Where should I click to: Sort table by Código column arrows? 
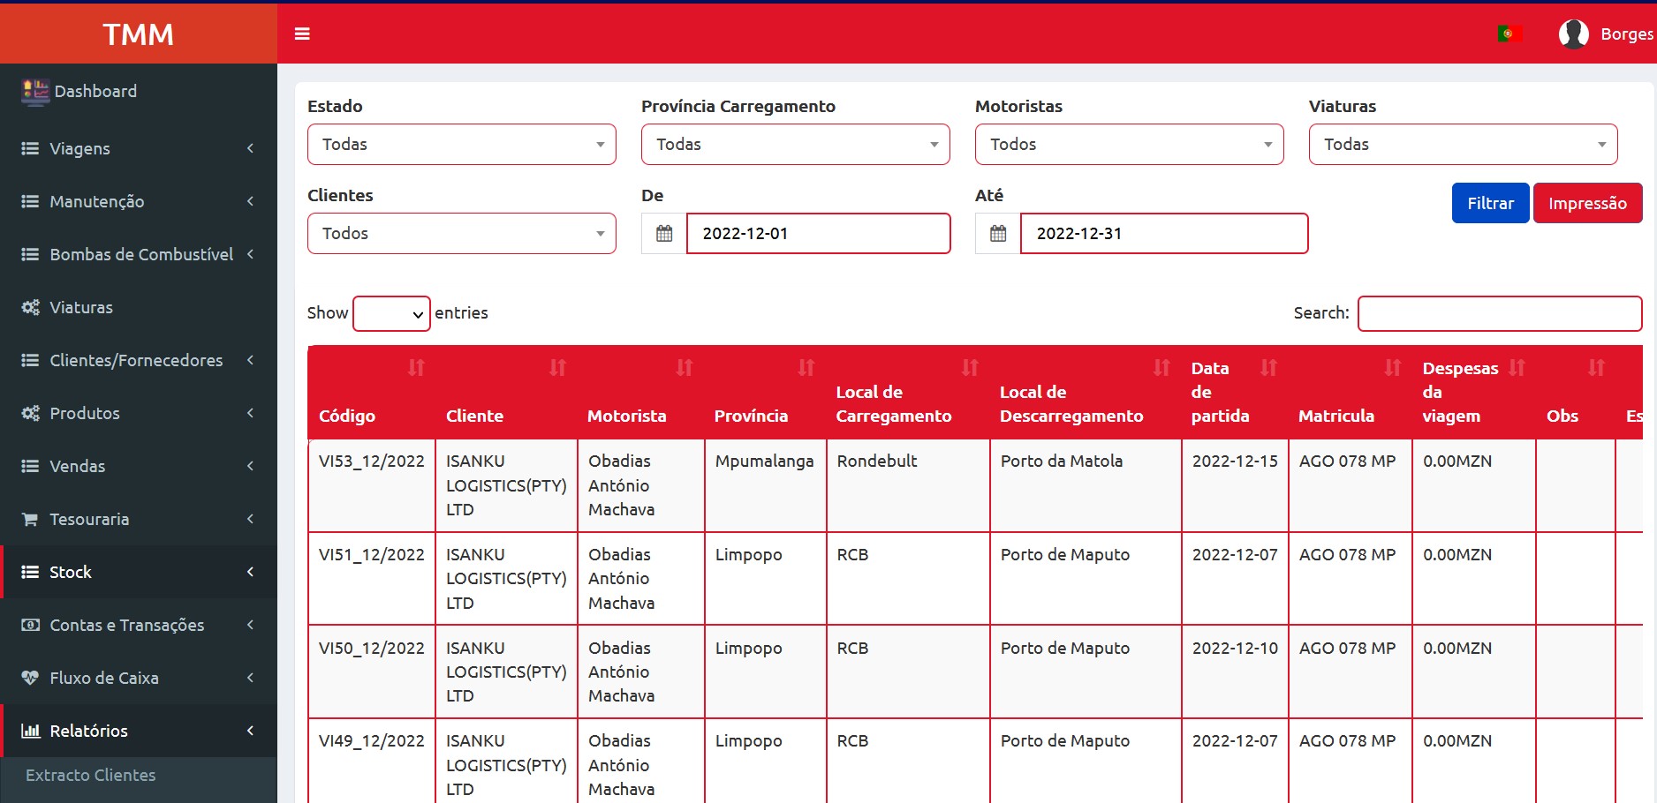pos(416,368)
